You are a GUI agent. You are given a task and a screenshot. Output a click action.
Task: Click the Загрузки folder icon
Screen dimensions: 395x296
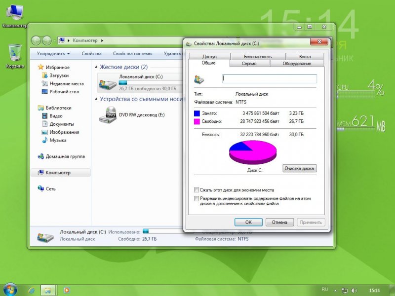(44, 75)
